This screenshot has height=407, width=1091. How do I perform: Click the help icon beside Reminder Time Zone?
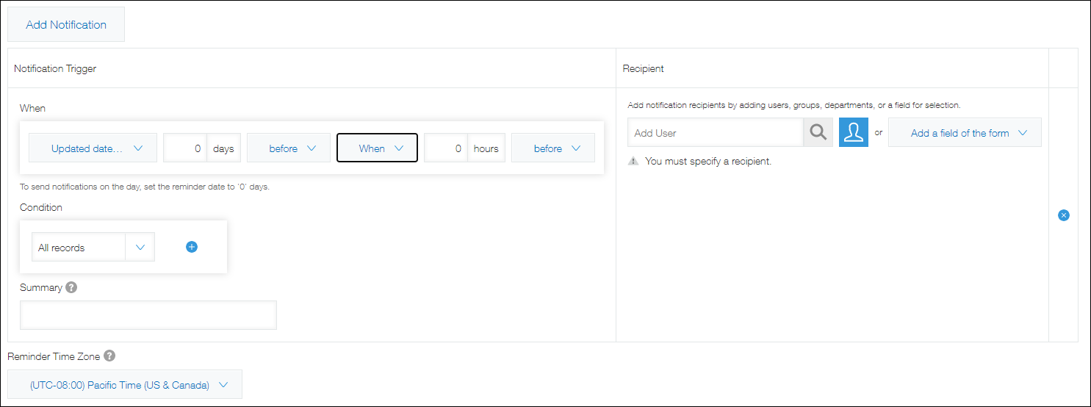tap(109, 356)
